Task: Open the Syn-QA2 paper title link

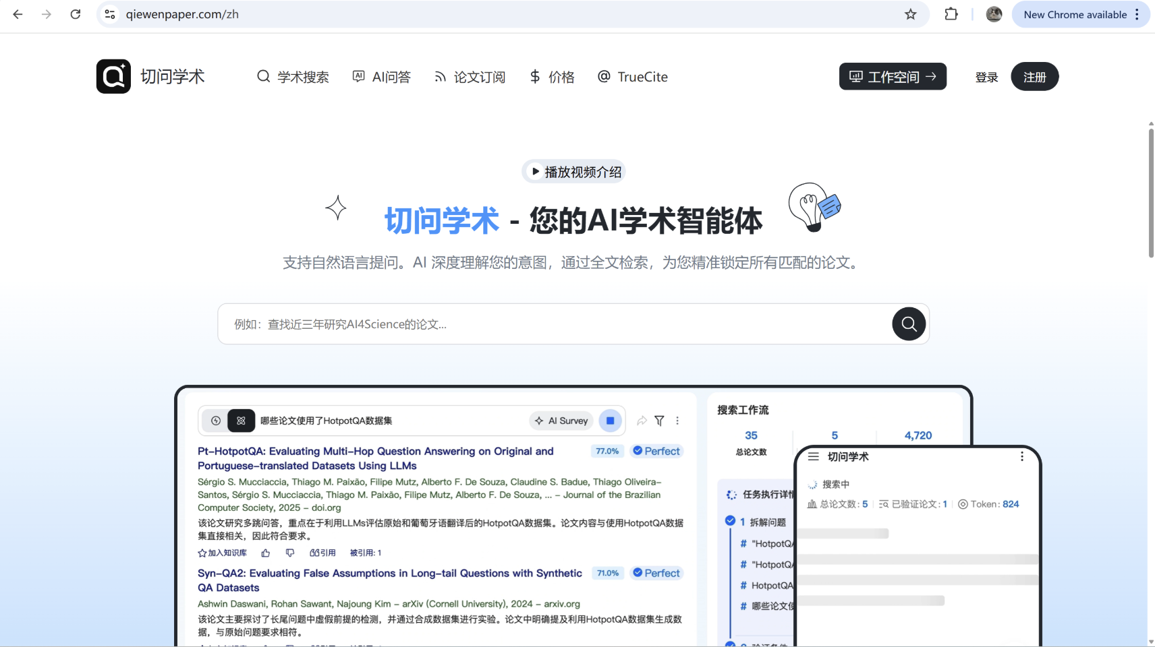Action: 389,580
